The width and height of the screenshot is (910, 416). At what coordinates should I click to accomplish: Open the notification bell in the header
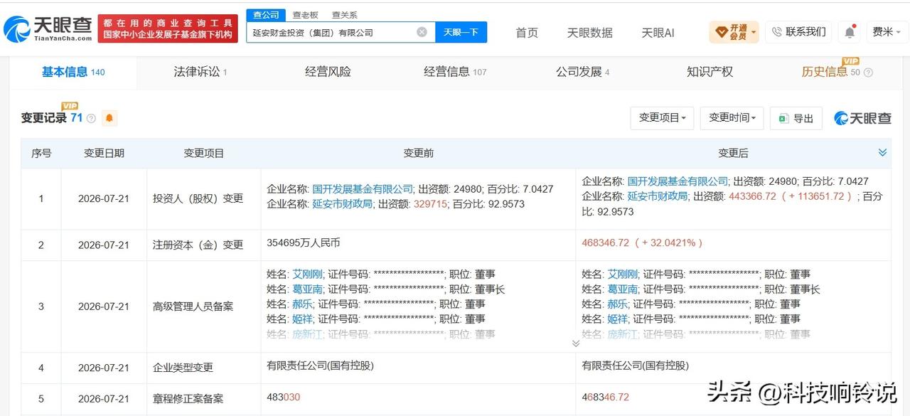pos(849,32)
